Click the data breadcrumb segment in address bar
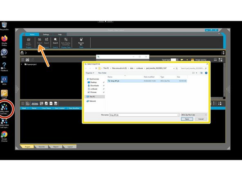 [132, 68]
